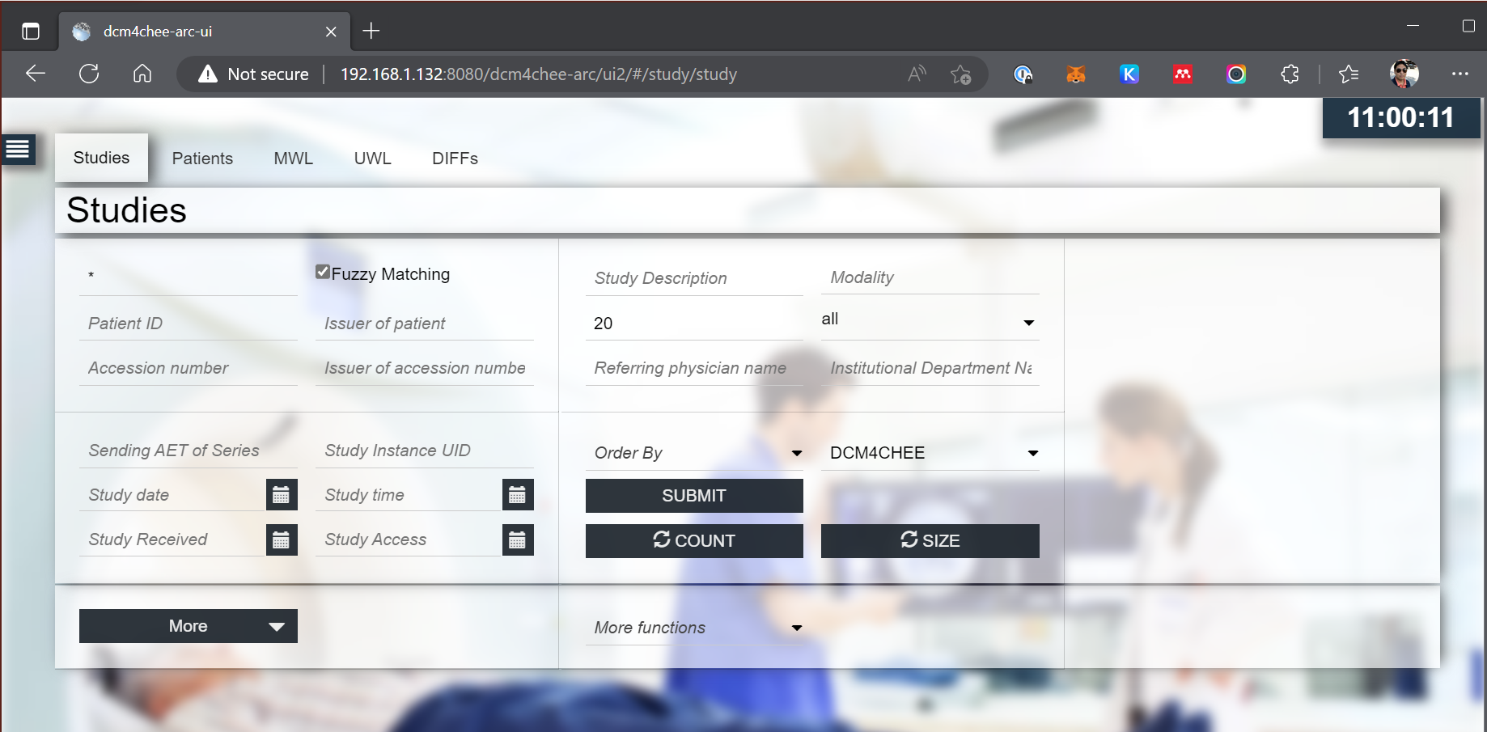Screen dimensions: 1487x732
Task: Click the SIZE button
Action: pos(930,540)
